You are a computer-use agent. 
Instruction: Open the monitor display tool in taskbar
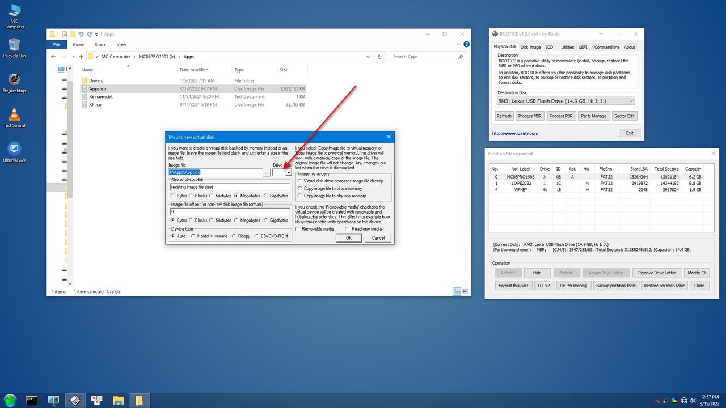click(x=53, y=400)
